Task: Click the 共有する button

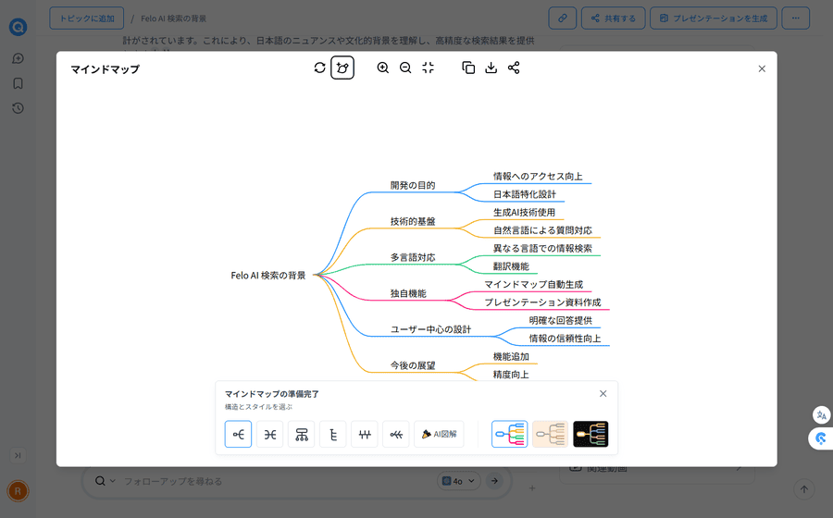Action: 613,18
